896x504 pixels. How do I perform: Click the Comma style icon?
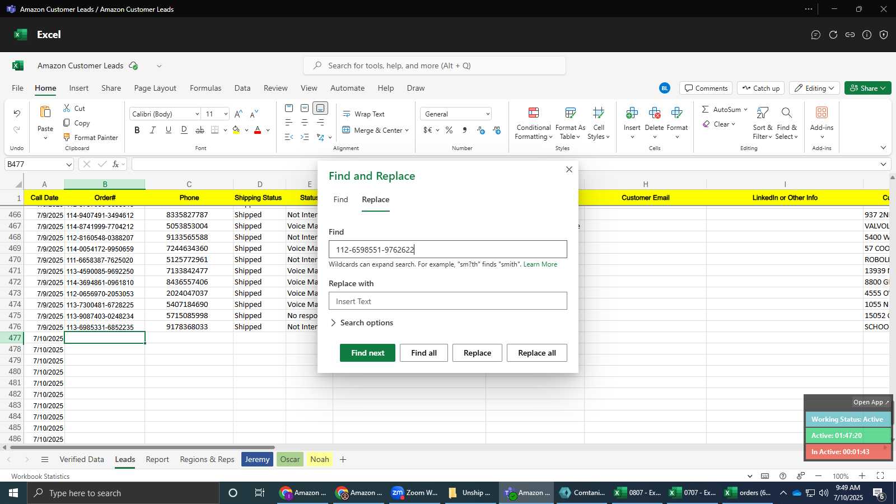point(465,130)
